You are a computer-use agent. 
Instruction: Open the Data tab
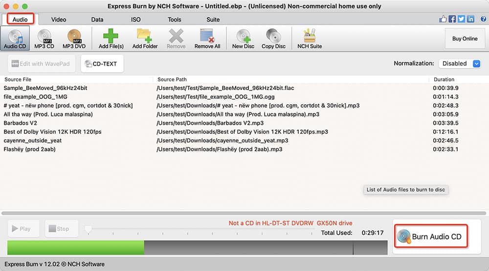pos(97,20)
